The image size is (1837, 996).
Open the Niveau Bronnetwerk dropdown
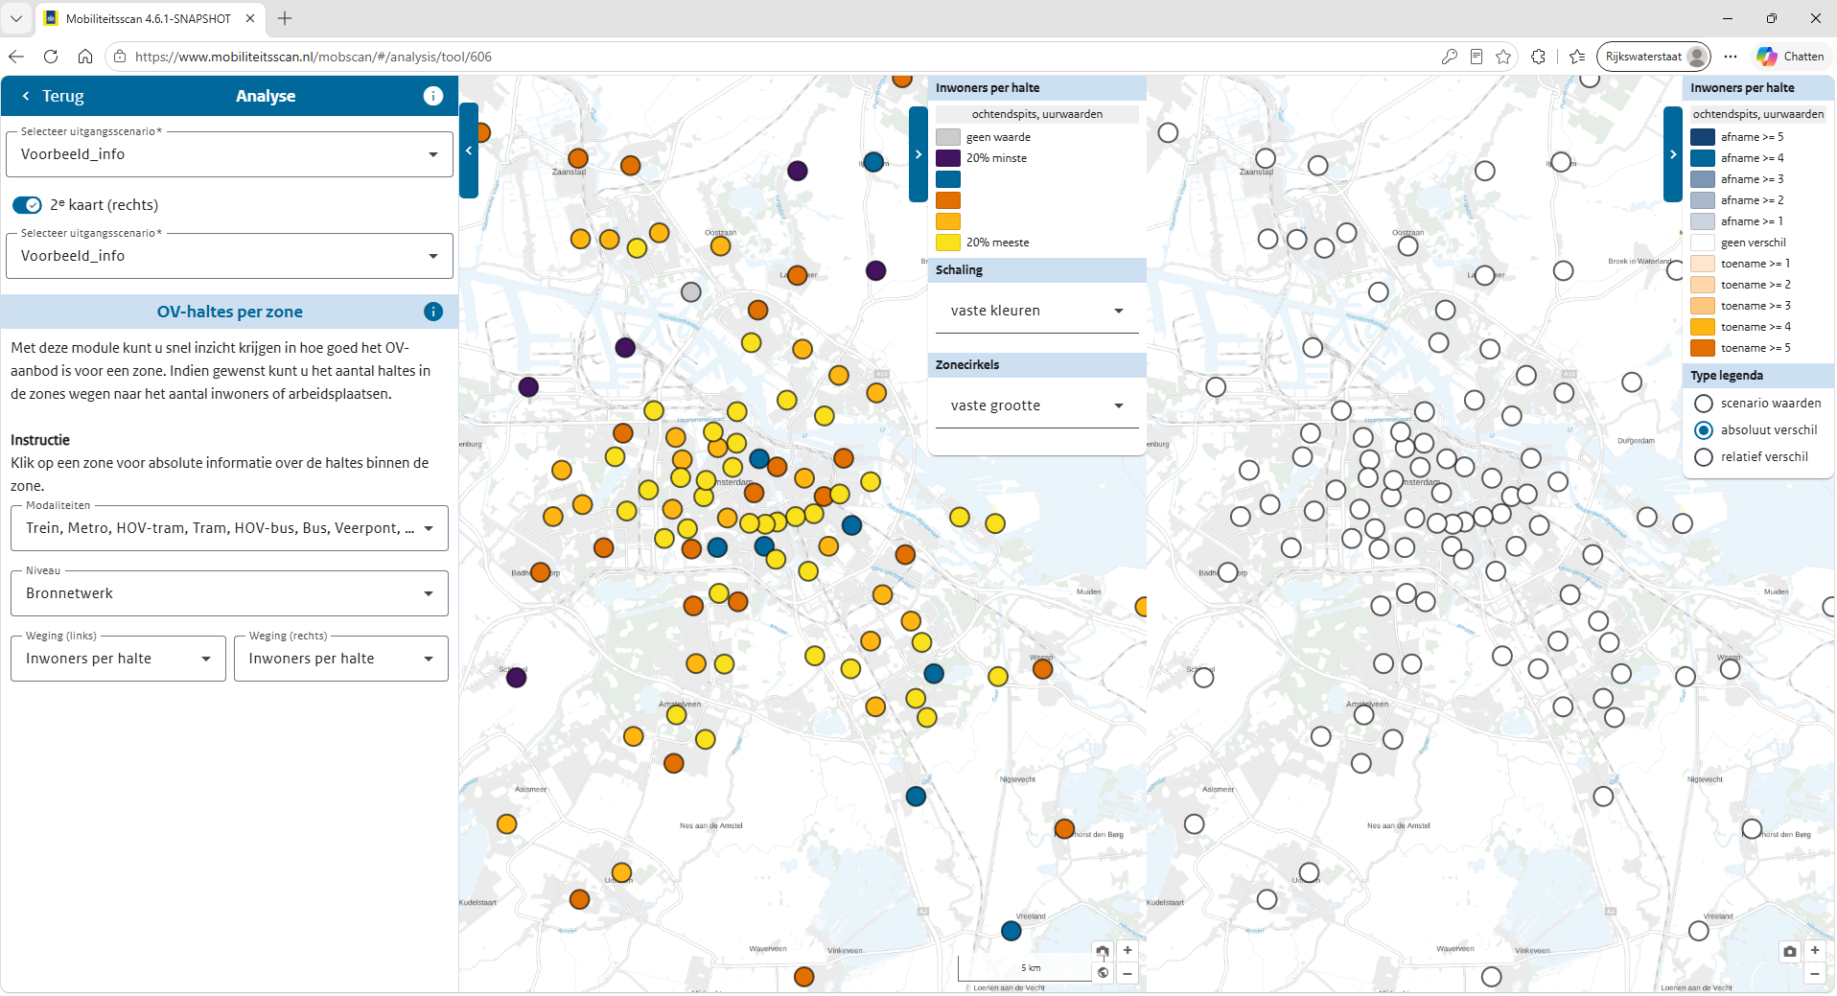229,593
